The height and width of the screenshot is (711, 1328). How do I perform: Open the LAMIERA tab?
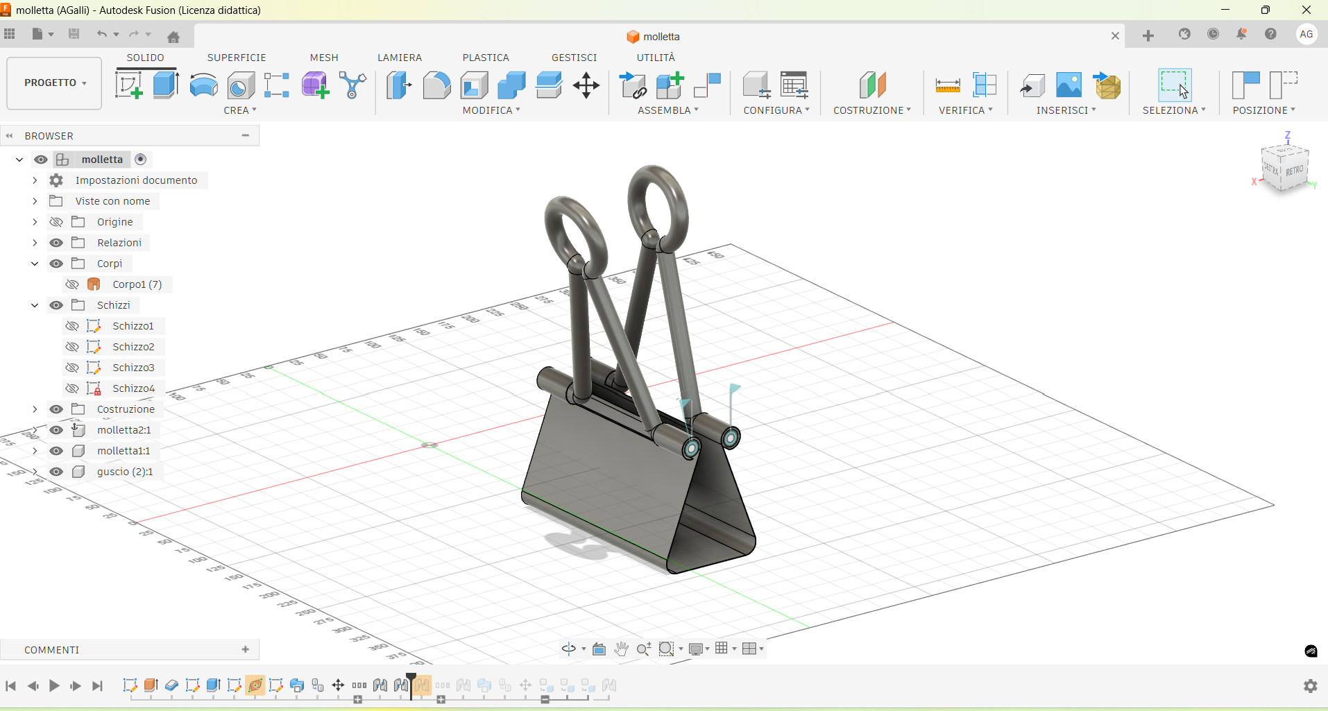400,58
